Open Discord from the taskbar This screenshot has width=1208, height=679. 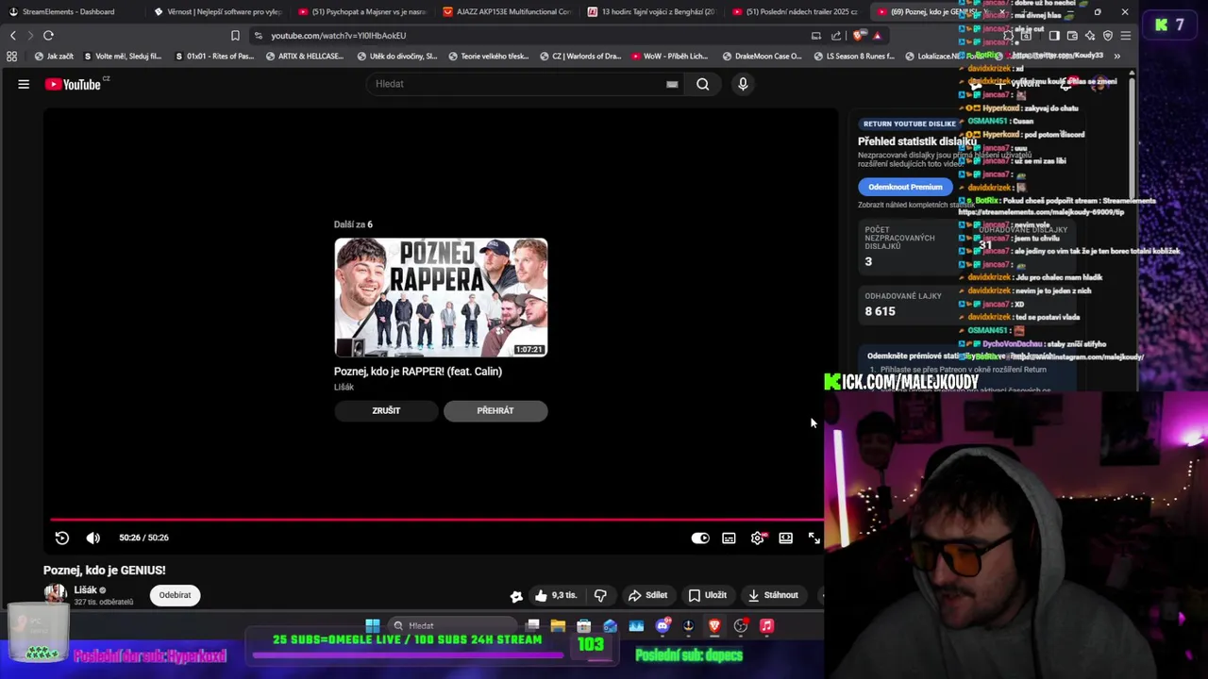tap(663, 625)
